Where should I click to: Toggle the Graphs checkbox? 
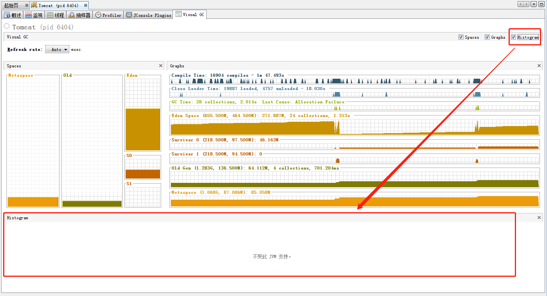(x=487, y=37)
